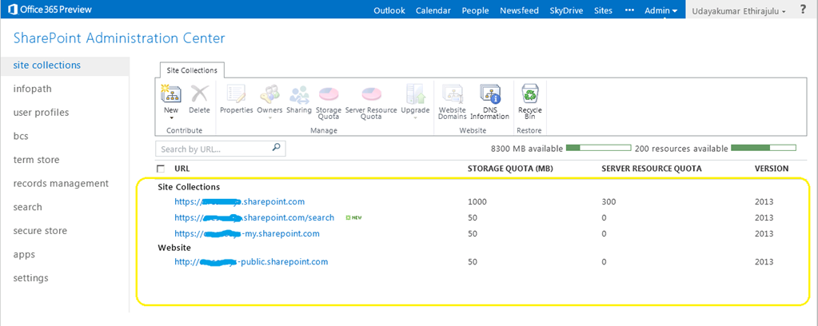Viewport: 818px width, 326px height.
Task: Click the 200 resources available text
Action: [x=681, y=149]
